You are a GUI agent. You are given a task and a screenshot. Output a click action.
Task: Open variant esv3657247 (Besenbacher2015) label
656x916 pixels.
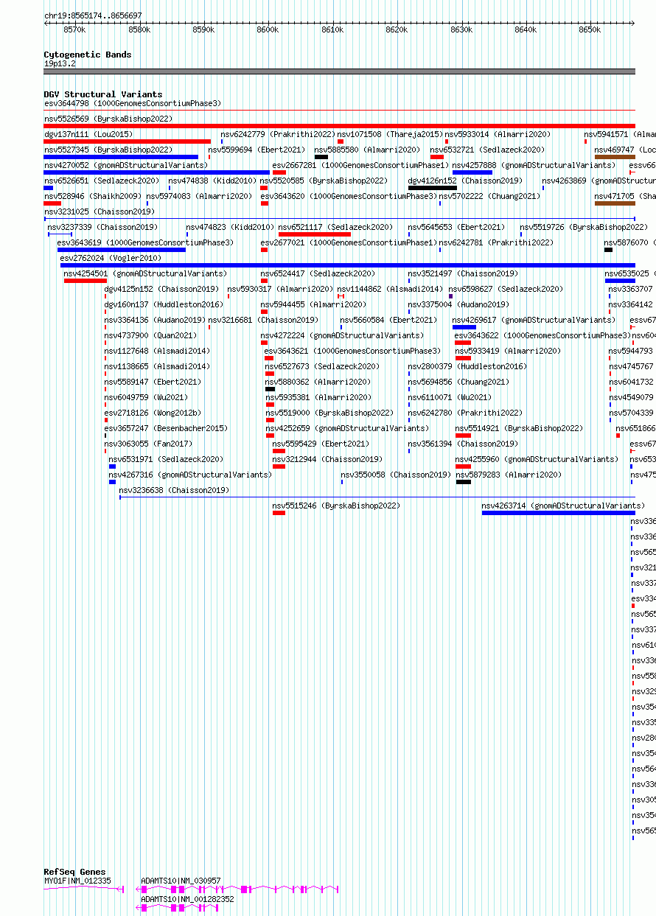(166, 429)
